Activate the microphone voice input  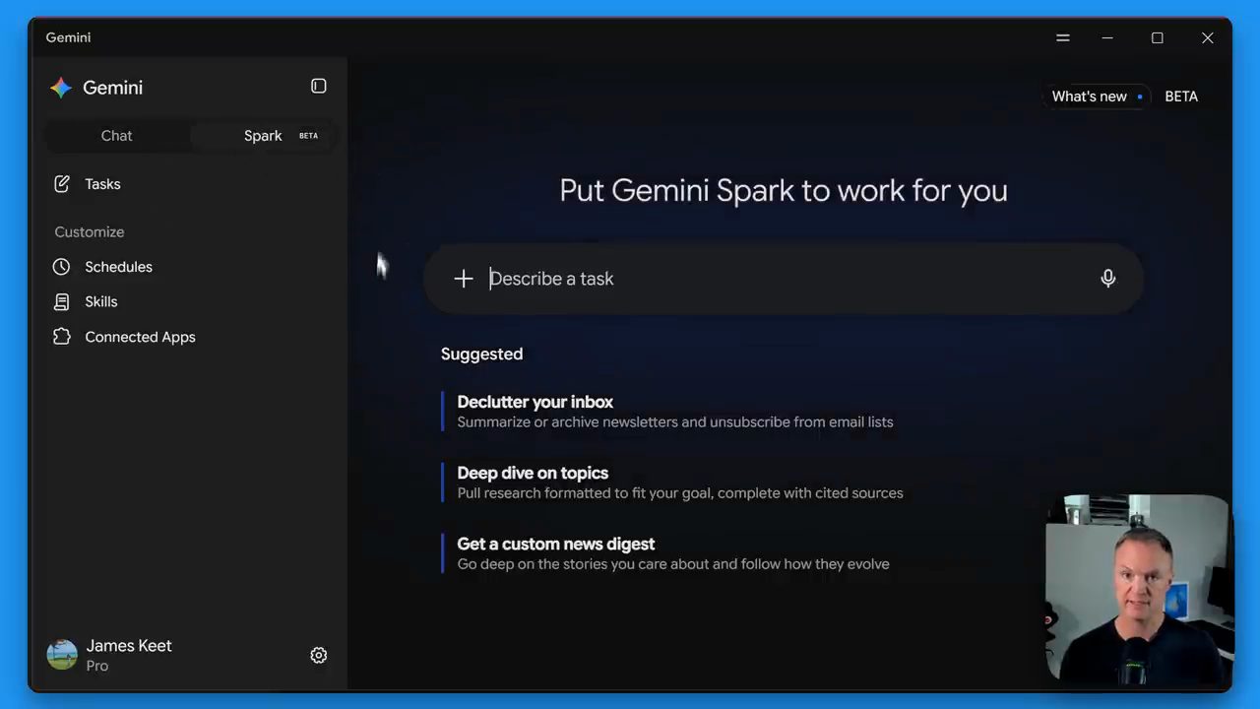(x=1108, y=279)
